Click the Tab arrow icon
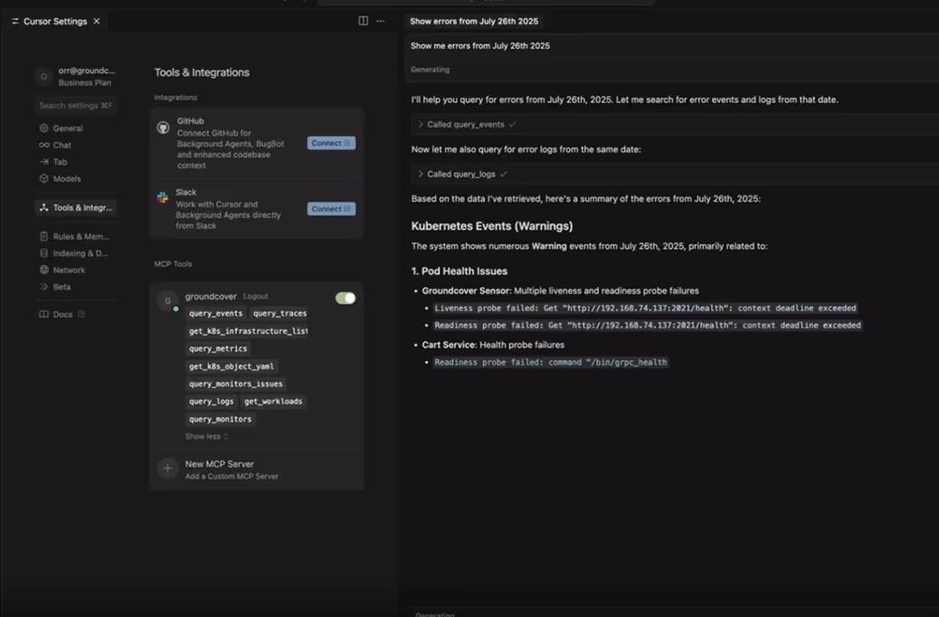This screenshot has width=939, height=617. click(x=43, y=162)
